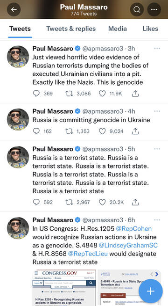This screenshot has width=168, height=306.
Task: Retweet the tweet with 1,353 retweets
Action: tap(69, 131)
